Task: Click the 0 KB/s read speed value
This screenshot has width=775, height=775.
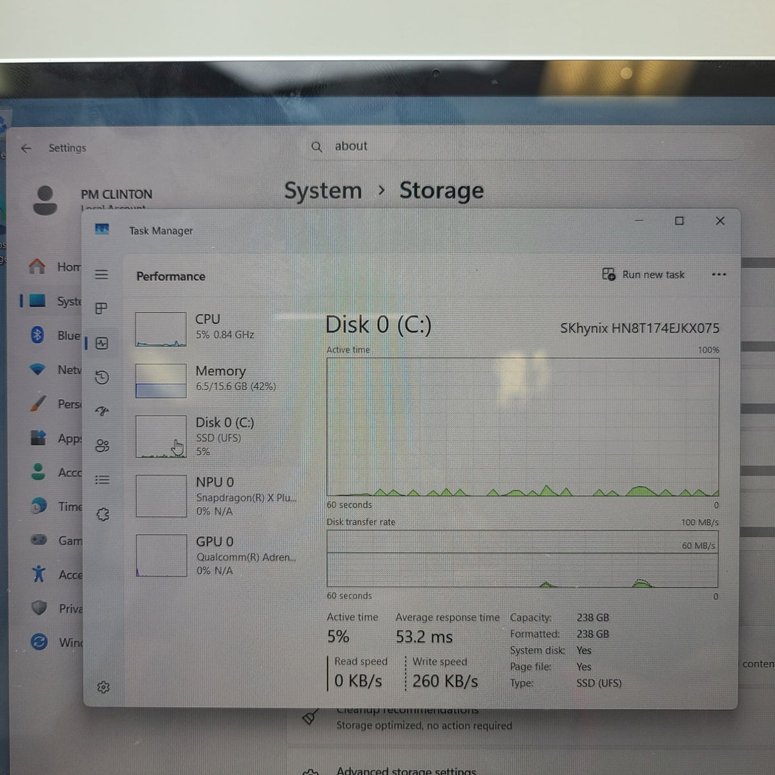Action: tap(358, 681)
